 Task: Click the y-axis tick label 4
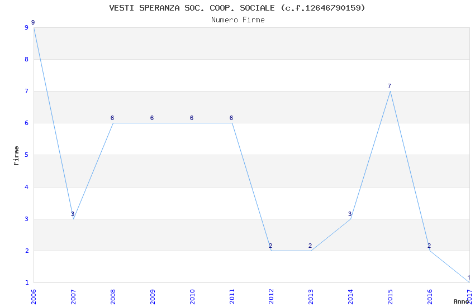point(27,187)
